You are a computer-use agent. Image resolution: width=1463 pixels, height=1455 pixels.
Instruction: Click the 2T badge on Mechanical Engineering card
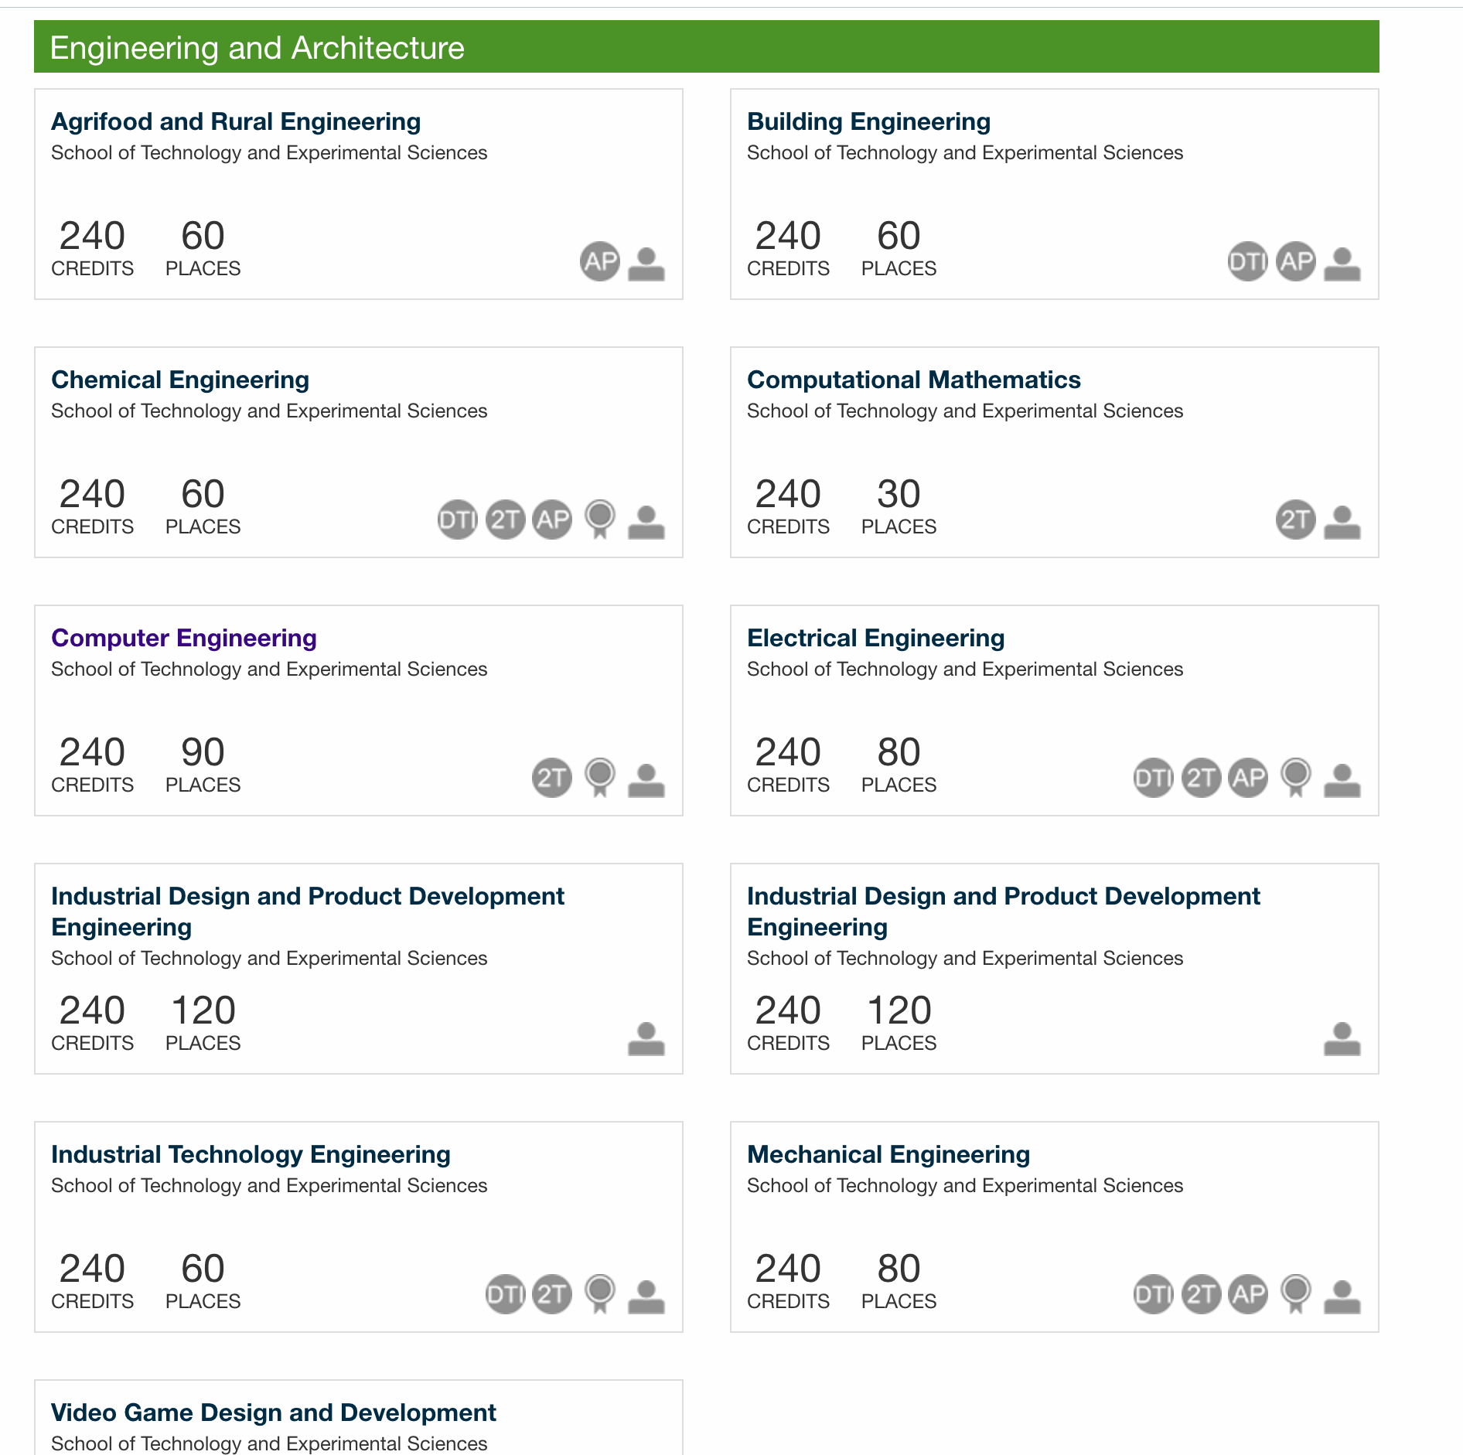point(1201,1294)
